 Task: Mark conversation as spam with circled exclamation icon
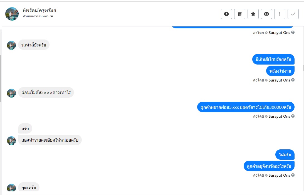[x=226, y=14]
